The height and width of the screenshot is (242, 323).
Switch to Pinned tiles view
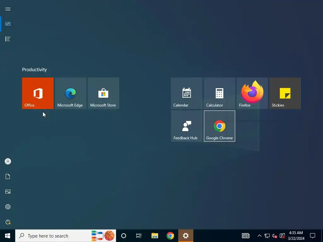click(8, 24)
